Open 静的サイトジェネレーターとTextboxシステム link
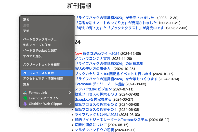The image size is (198, 132). [x=111, y=120]
